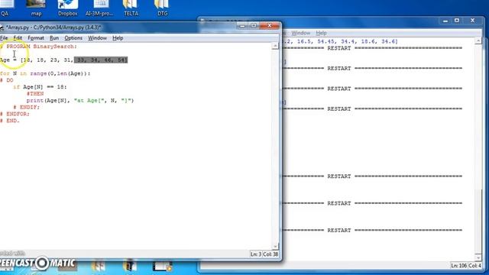Open Window menu in Arrays.py editor
Image resolution: width=489 pixels, height=275 pixels.
97,38
